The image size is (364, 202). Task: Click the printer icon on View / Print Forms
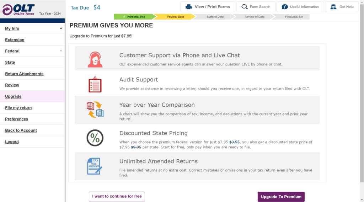pos(188,7)
